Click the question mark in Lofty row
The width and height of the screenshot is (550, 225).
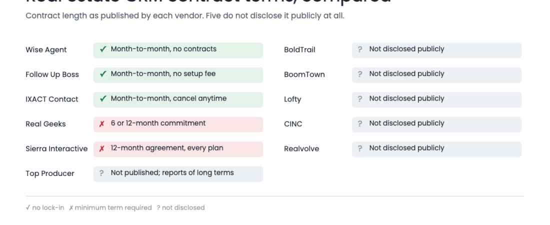coord(360,99)
